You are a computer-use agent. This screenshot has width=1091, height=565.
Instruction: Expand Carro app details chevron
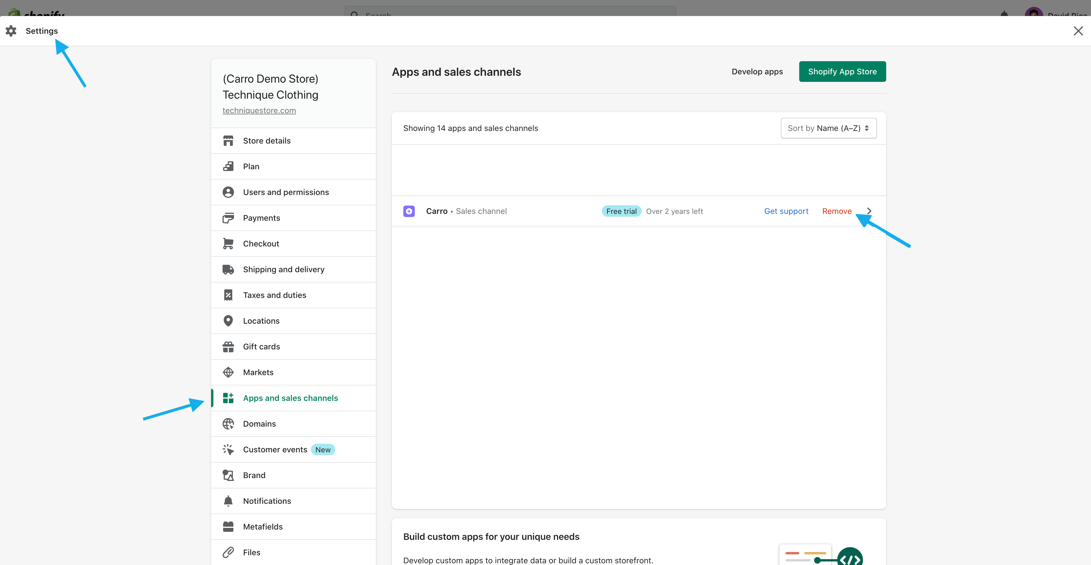(x=869, y=211)
